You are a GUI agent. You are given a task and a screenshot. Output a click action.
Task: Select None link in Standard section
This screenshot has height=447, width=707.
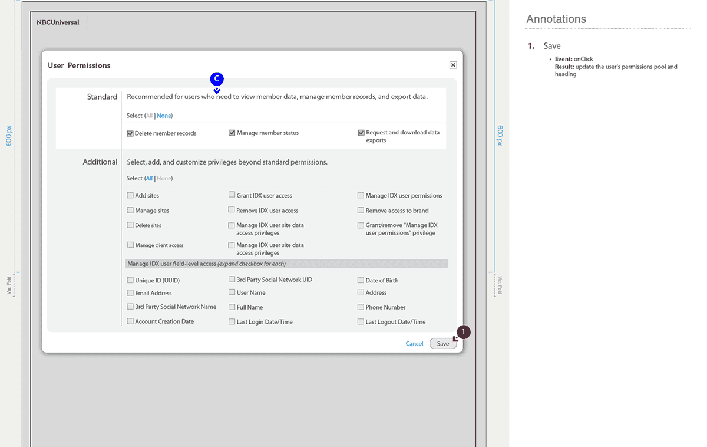coord(164,116)
